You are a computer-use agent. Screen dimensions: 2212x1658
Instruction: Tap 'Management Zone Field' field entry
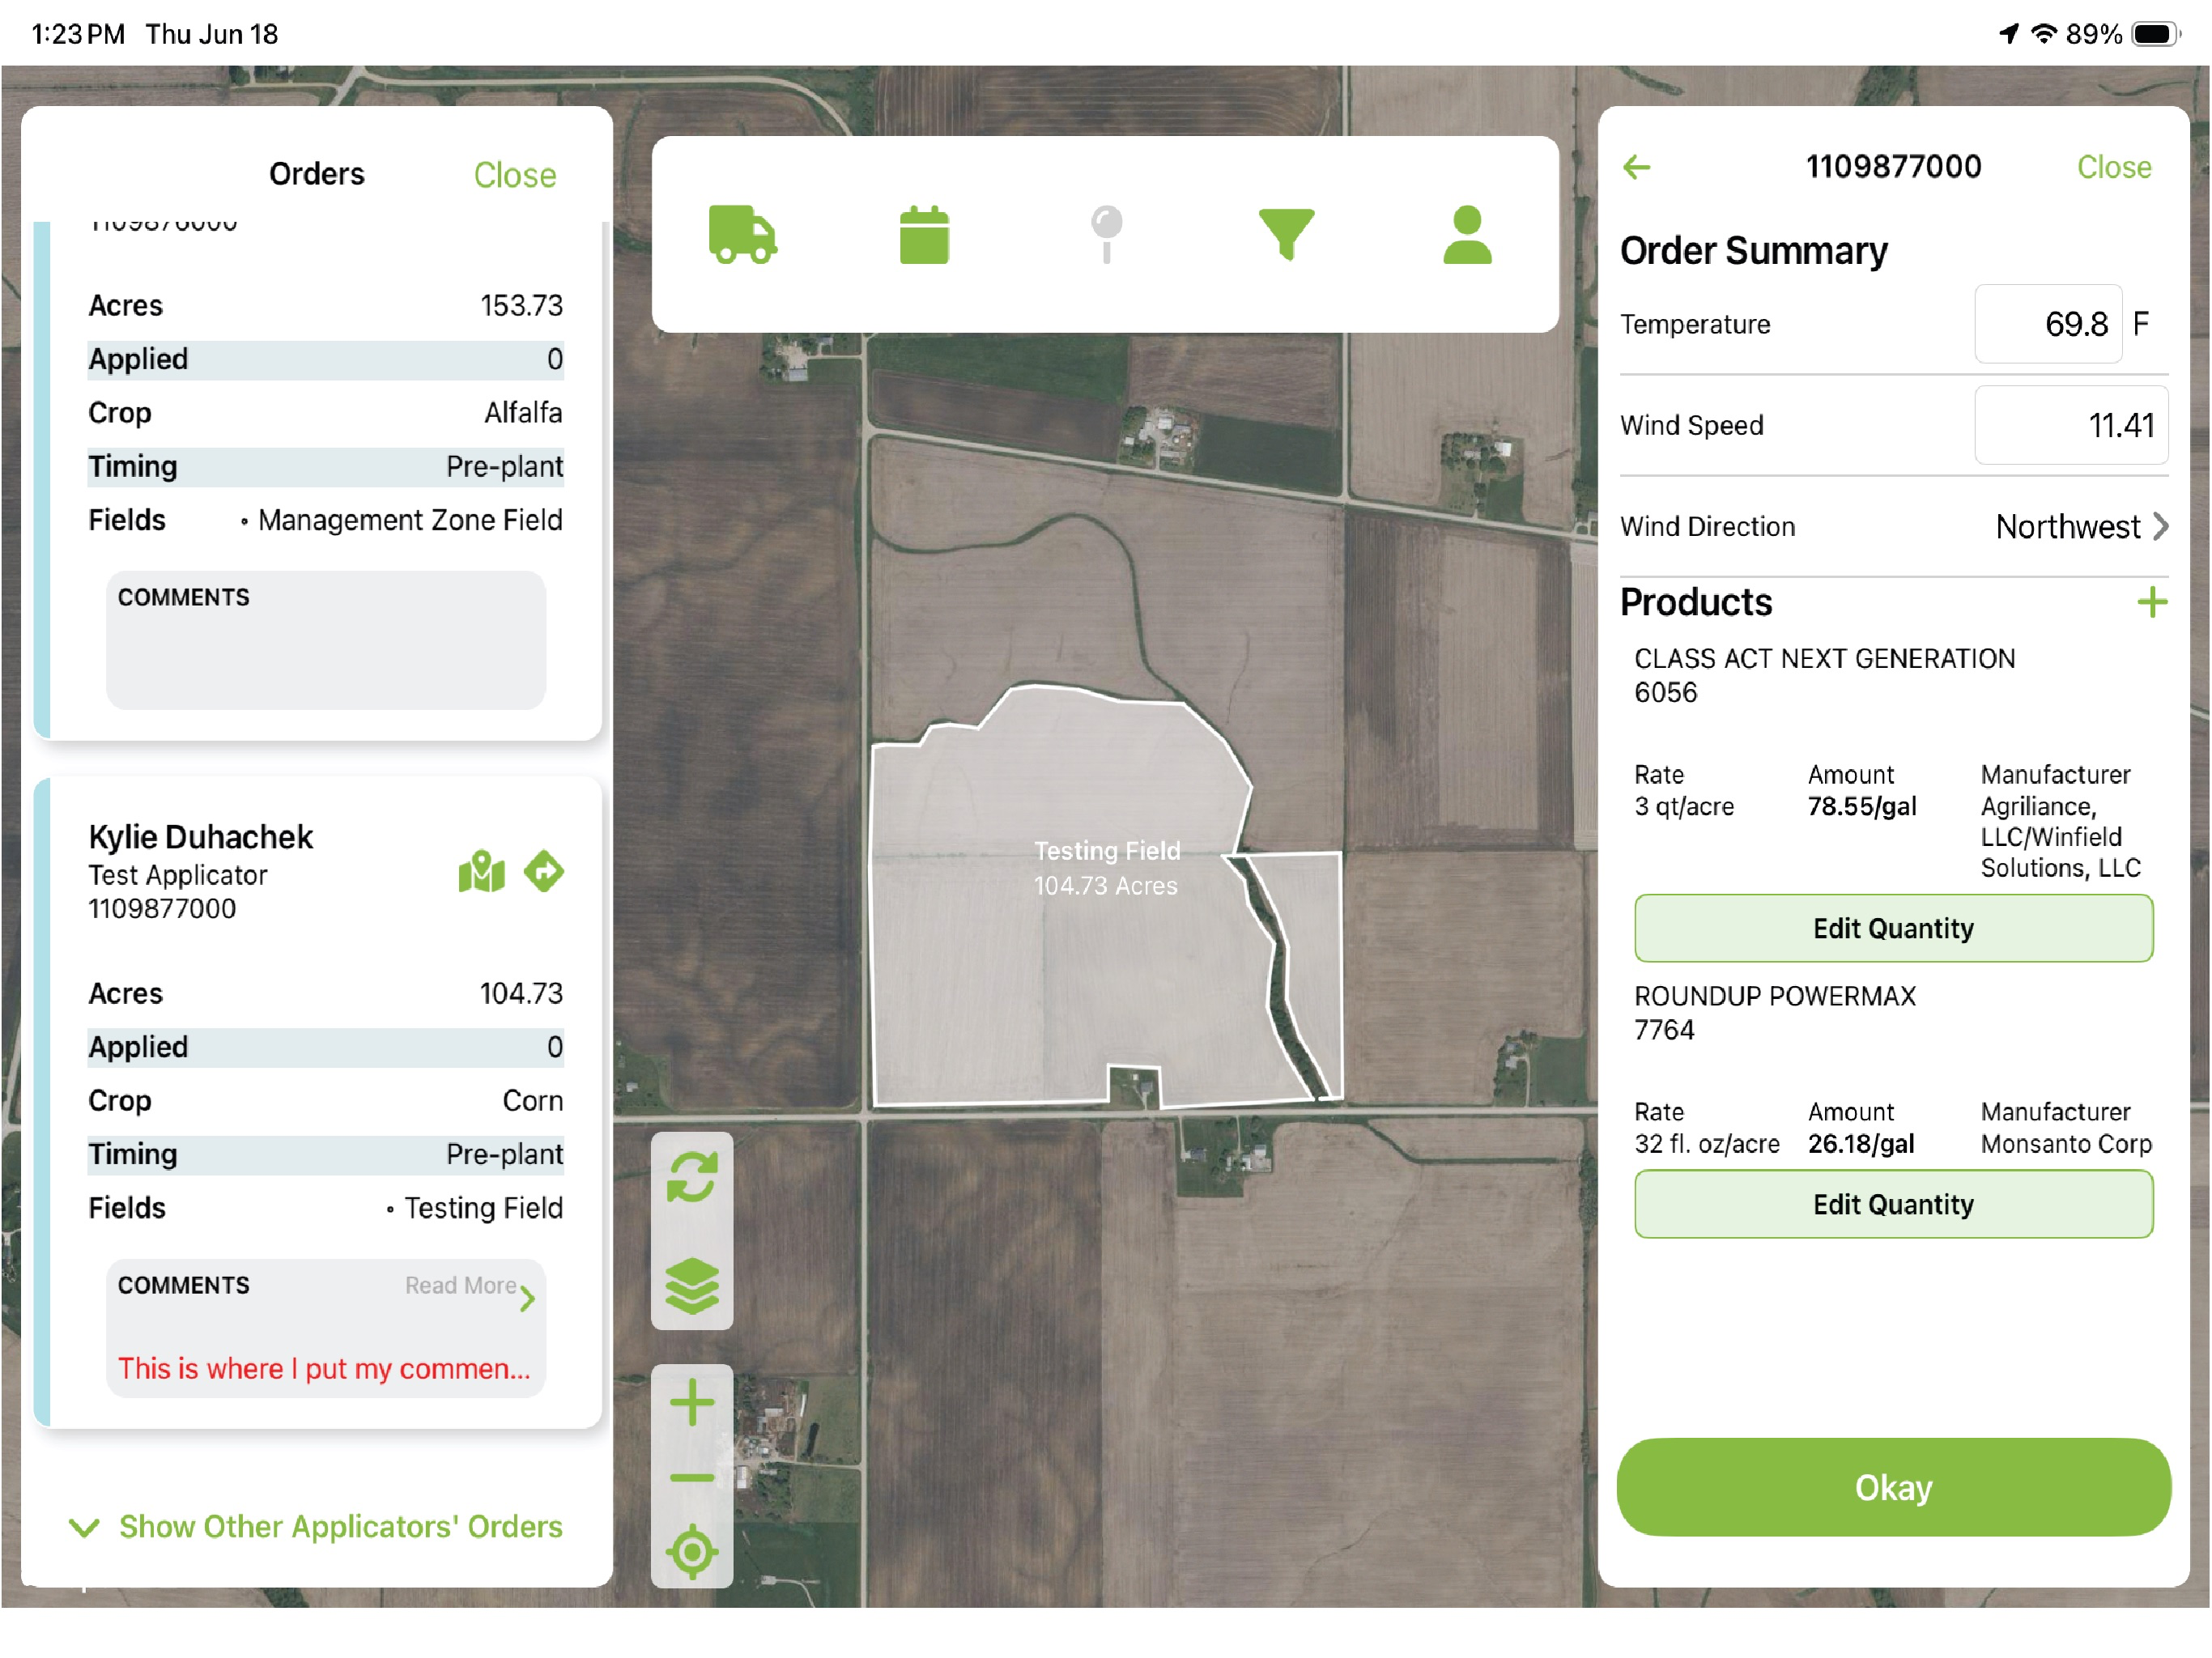pos(410,521)
